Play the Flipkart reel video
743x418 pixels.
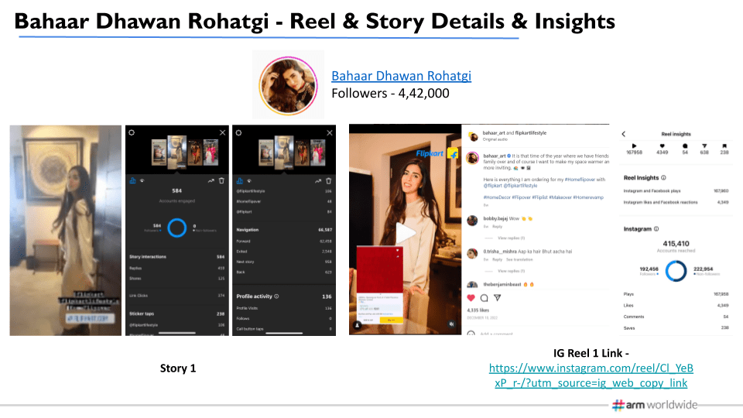[405, 231]
